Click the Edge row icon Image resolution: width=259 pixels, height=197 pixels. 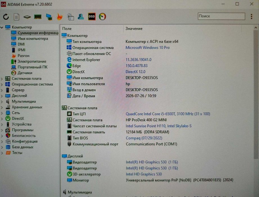(69, 66)
